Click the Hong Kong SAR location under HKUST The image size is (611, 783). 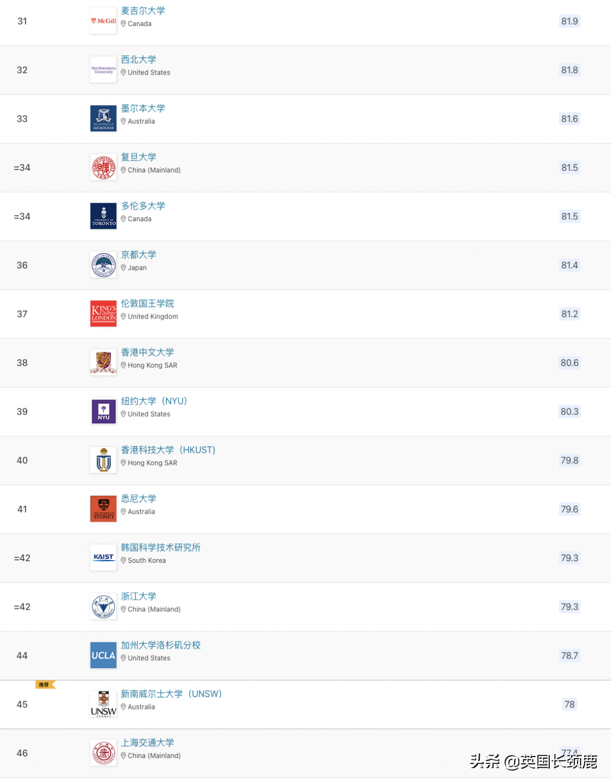(x=152, y=463)
